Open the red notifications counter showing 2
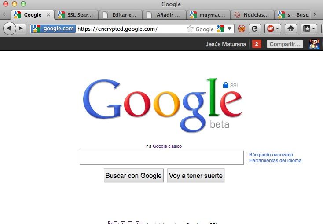Viewport: 323px width, 224px height. click(x=257, y=44)
